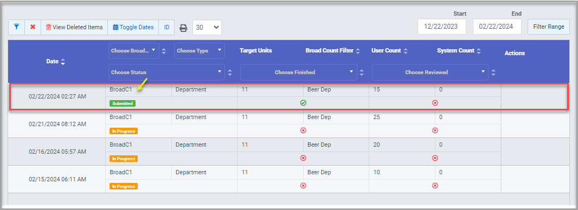Open page size dropdown showing 30
The height and width of the screenshot is (210, 578).
pyautogui.click(x=207, y=28)
